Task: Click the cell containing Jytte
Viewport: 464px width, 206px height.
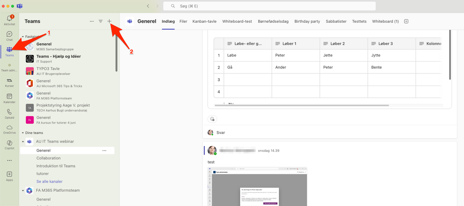Action: click(392, 55)
